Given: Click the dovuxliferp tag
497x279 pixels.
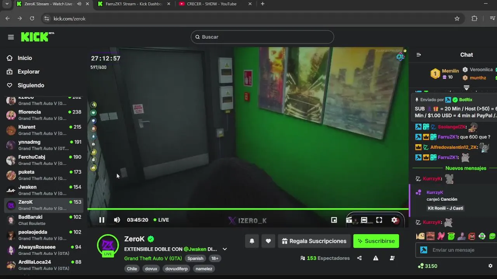Looking at the screenshot, I should point(176,269).
